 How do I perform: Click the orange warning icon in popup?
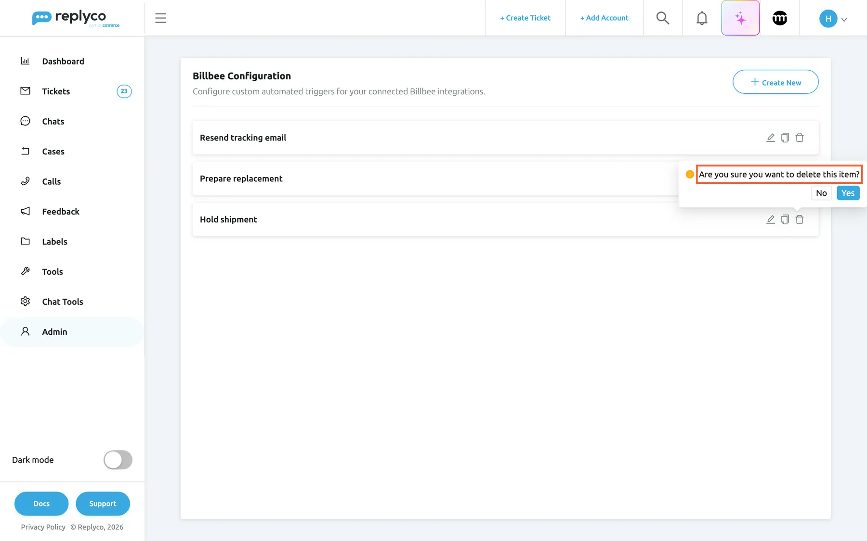(x=690, y=174)
